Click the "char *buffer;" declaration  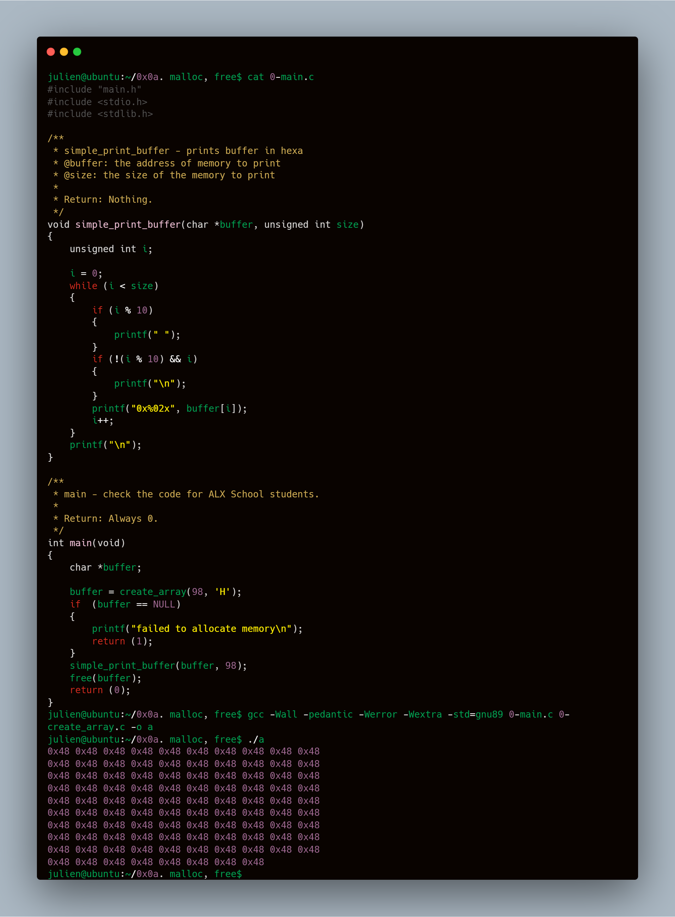pyautogui.click(x=105, y=568)
